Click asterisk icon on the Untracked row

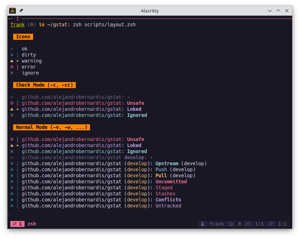tap(12, 206)
